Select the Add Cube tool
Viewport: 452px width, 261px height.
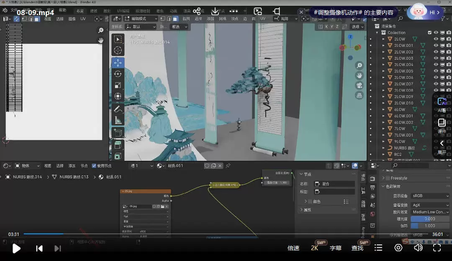pos(118,133)
